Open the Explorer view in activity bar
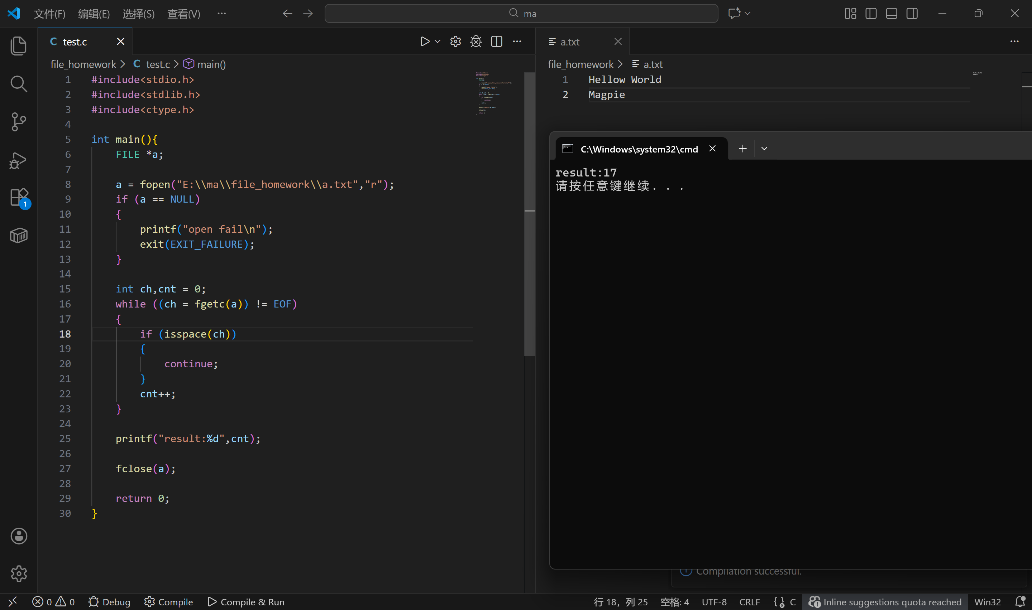The height and width of the screenshot is (610, 1032). coord(19,45)
